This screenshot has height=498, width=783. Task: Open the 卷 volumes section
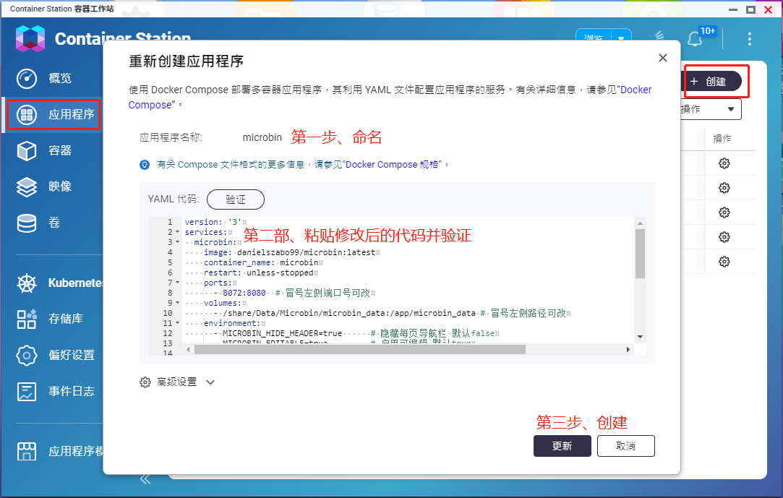(54, 223)
